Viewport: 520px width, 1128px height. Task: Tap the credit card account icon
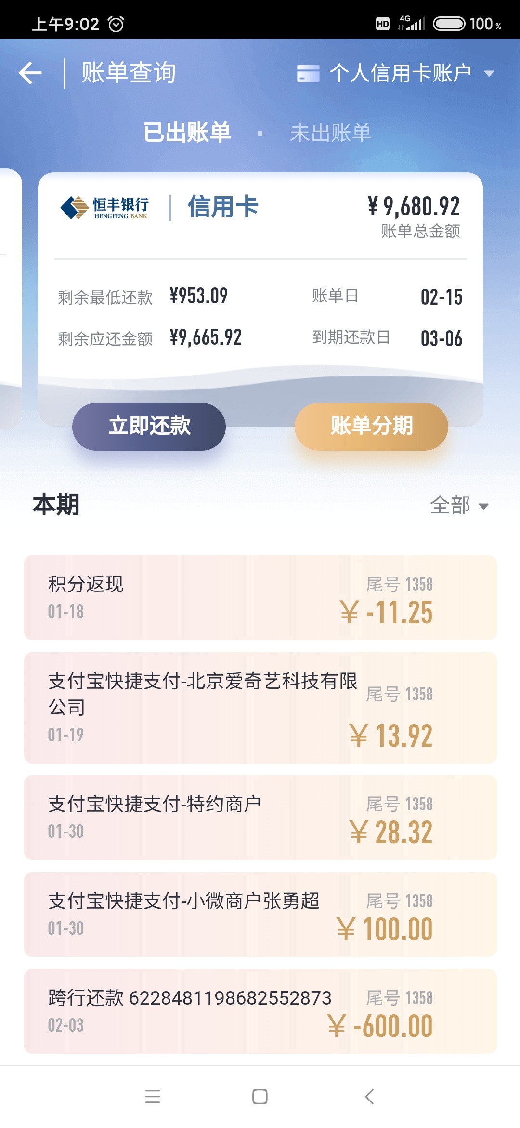click(308, 73)
